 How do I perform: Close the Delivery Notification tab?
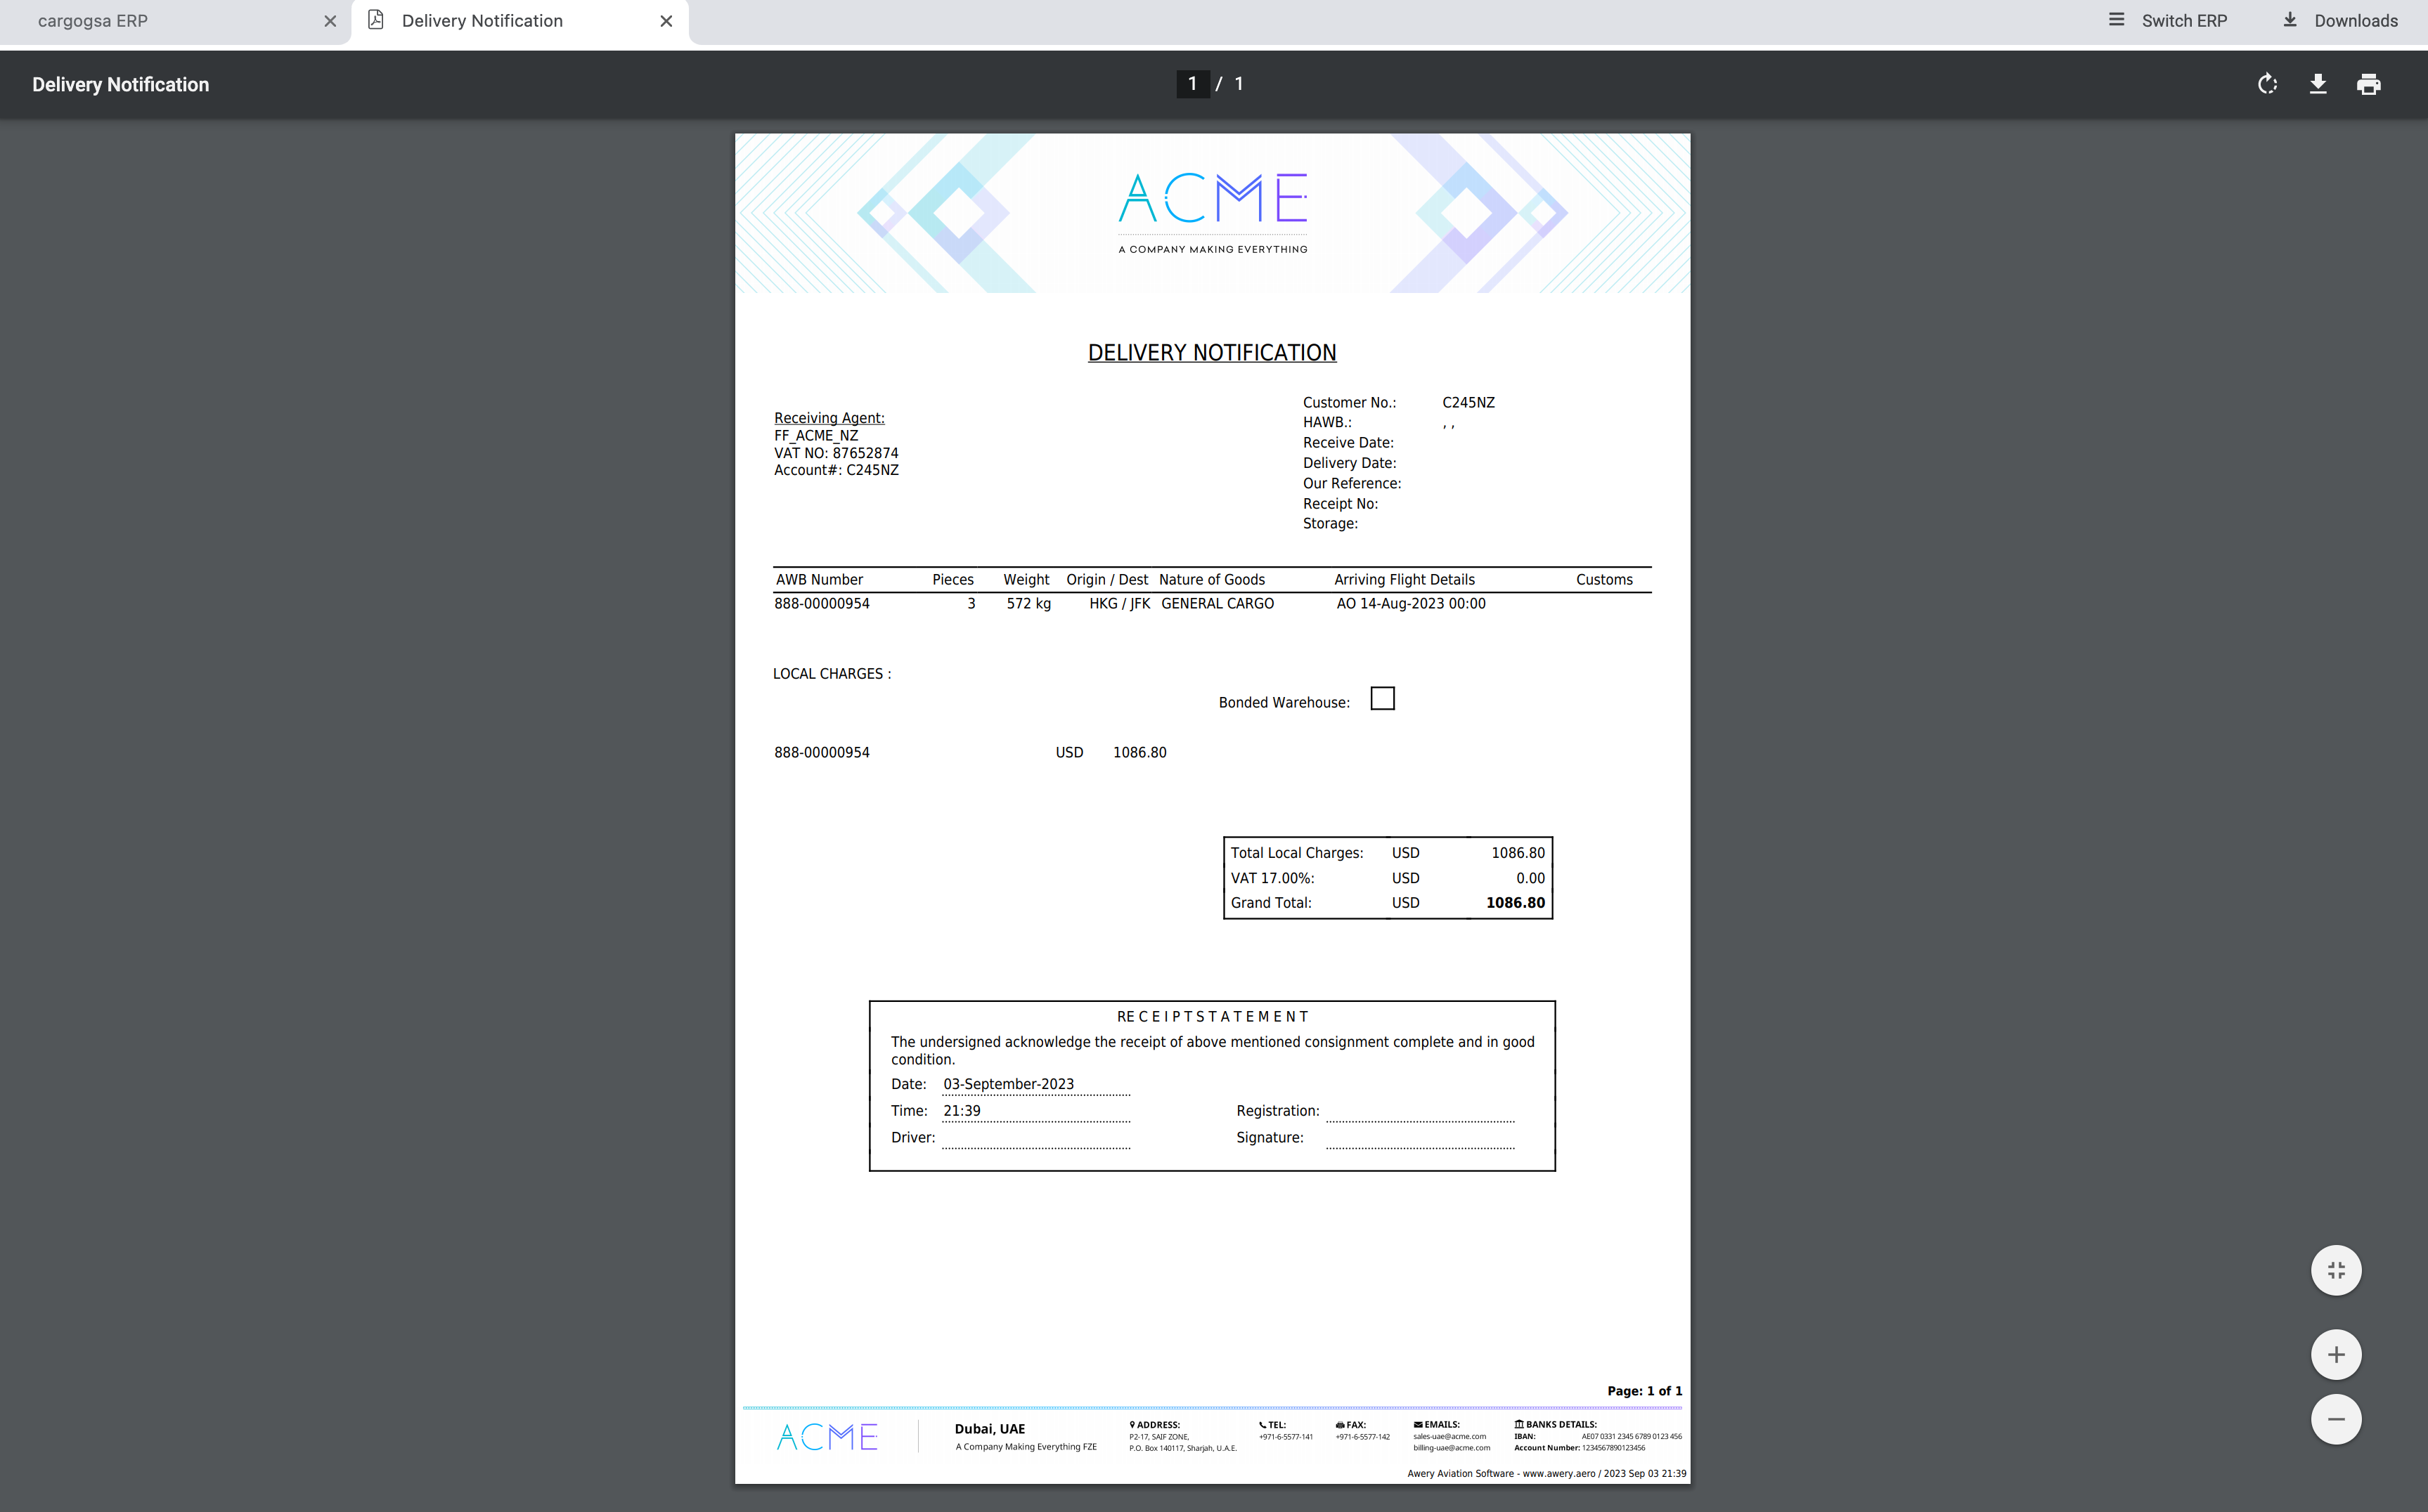click(x=666, y=21)
